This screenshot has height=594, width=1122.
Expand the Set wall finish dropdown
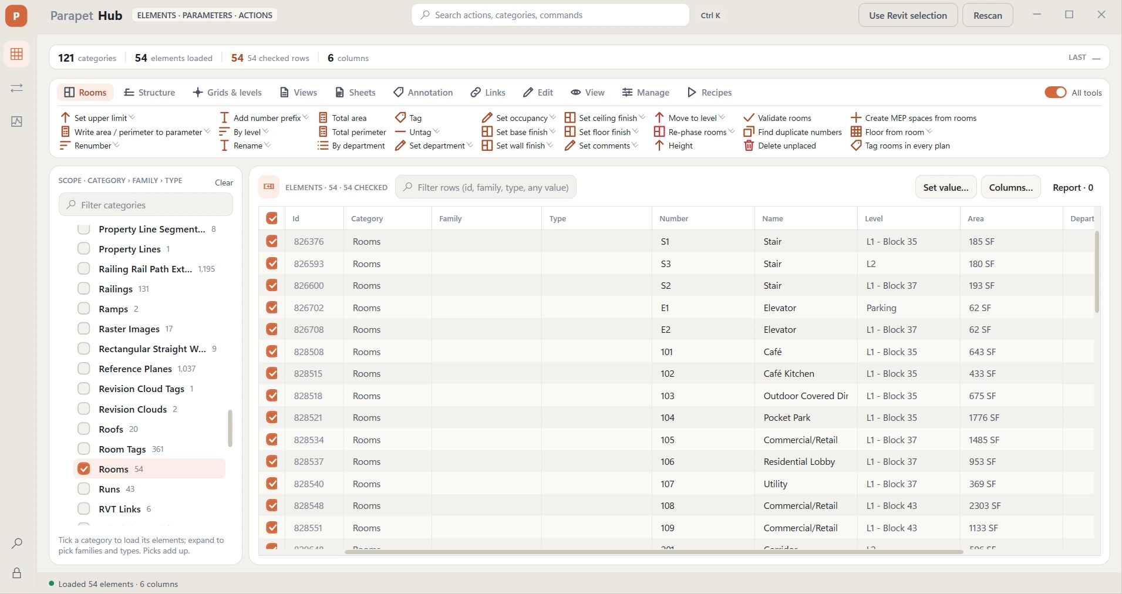pyautogui.click(x=550, y=145)
